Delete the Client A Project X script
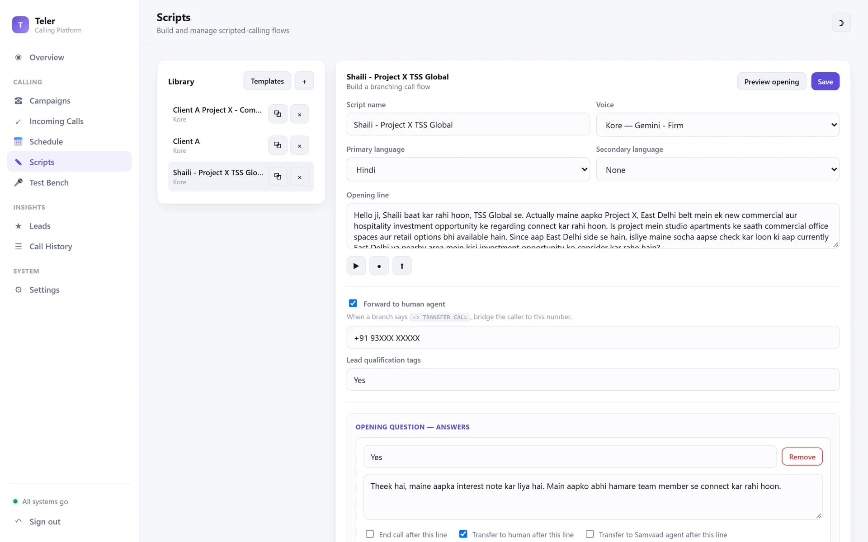 click(x=299, y=114)
